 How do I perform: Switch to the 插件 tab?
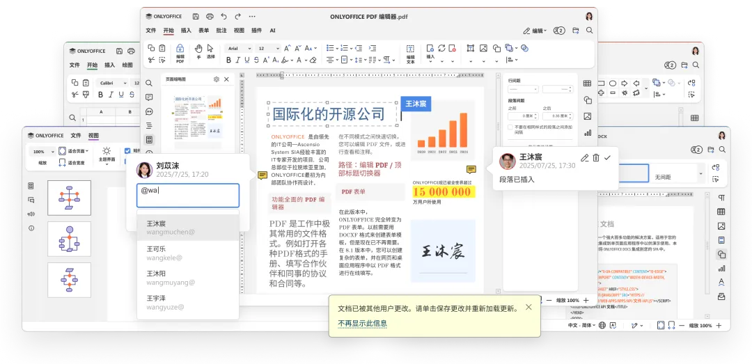click(256, 30)
